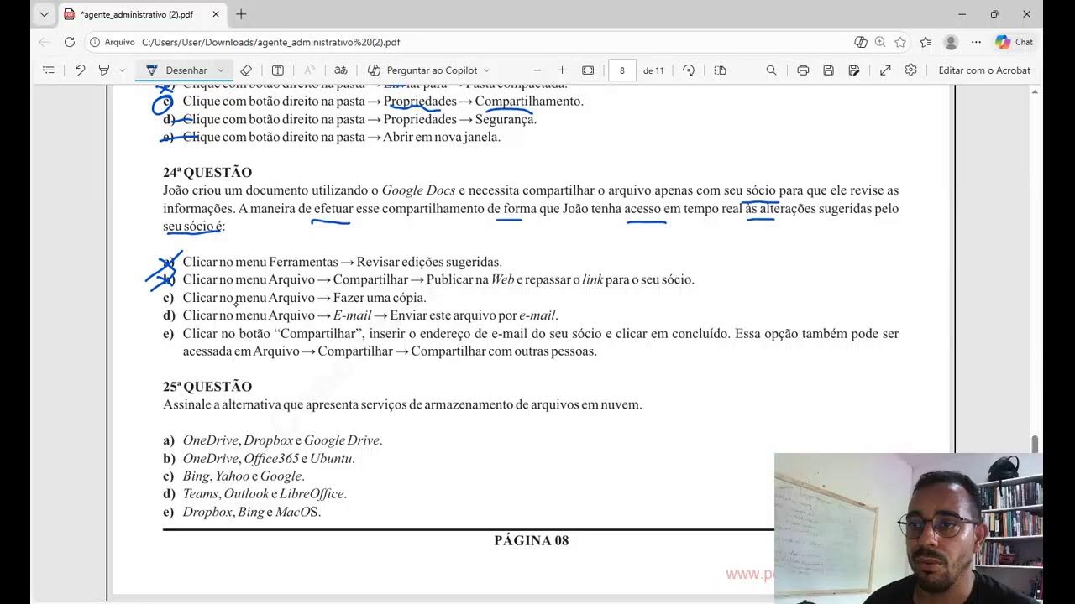Expand highlighter color options arrow
1075x604 pixels.
[x=123, y=70]
